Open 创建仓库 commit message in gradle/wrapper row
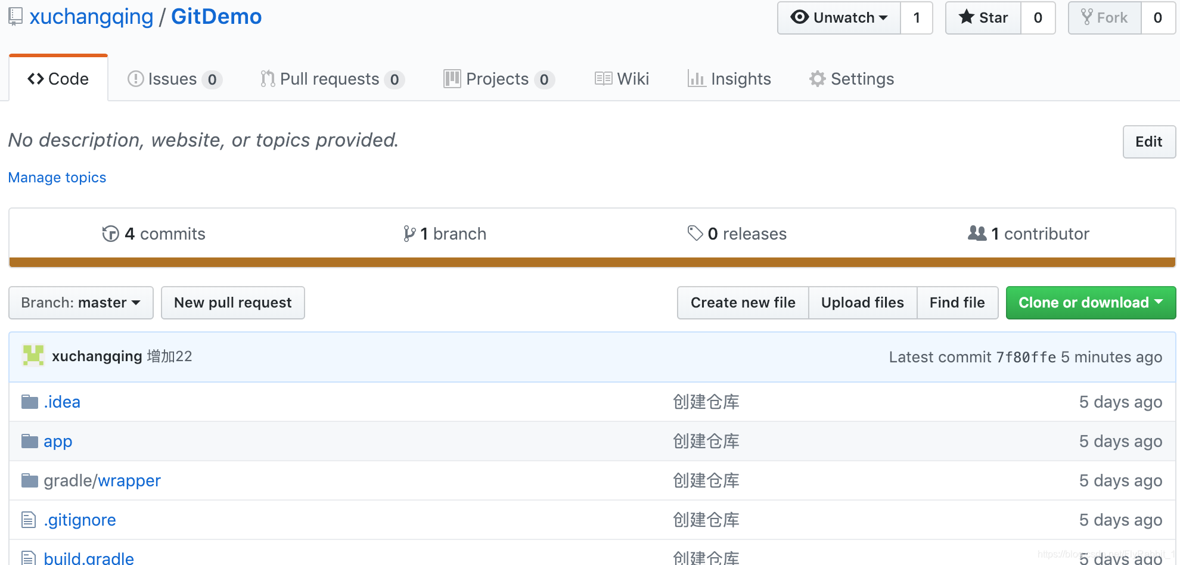The height and width of the screenshot is (565, 1180). pos(706,480)
